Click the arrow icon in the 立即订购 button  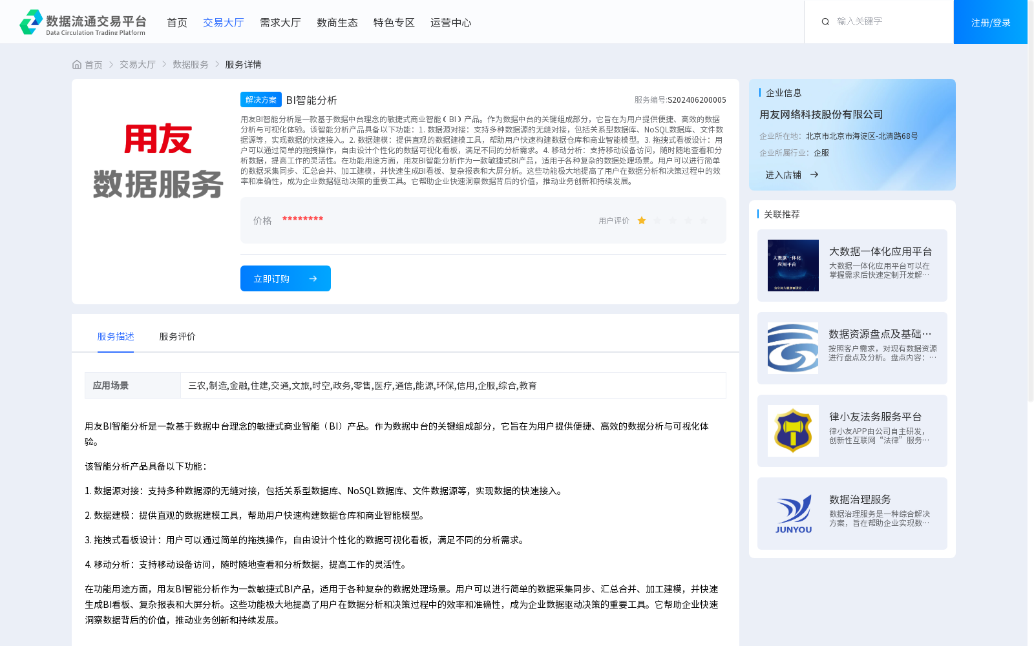(x=313, y=278)
